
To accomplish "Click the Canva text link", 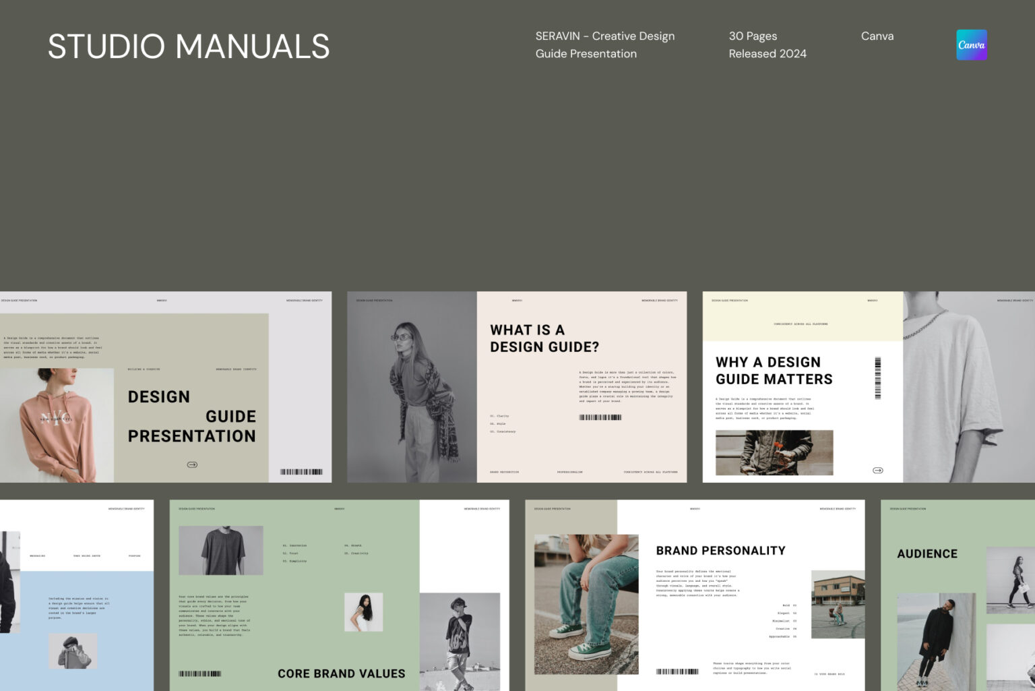I will [x=877, y=36].
